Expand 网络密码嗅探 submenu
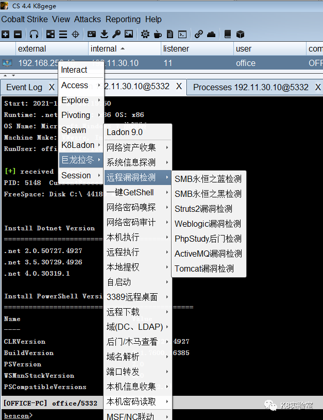This screenshot has height=420, width=323. pos(138,207)
